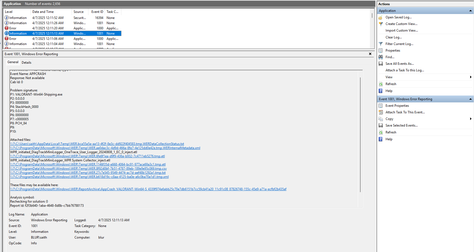
Task: Click the Copy icon in the Actions pane
Action: tap(381, 119)
